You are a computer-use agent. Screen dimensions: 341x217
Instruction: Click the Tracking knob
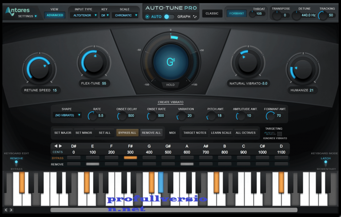coord(323,16)
